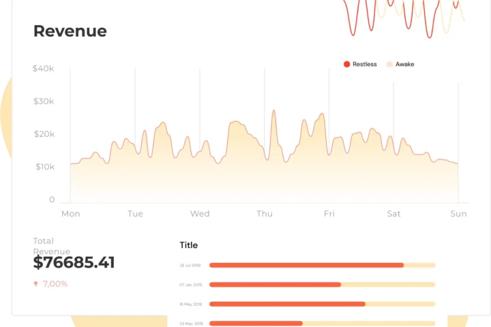Click the $20k y-axis label

(43, 134)
